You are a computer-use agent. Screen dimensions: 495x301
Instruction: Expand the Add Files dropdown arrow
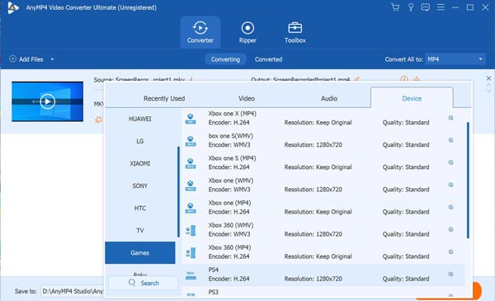52,59
